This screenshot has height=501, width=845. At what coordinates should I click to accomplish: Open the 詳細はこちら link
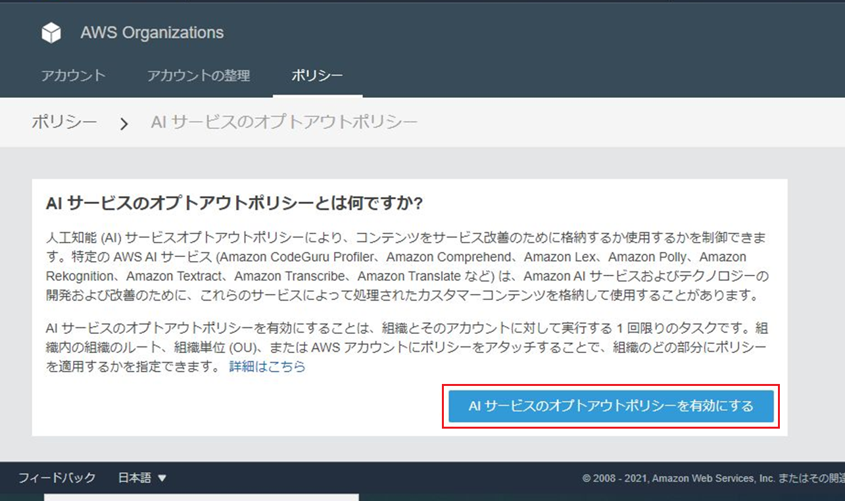point(267,367)
